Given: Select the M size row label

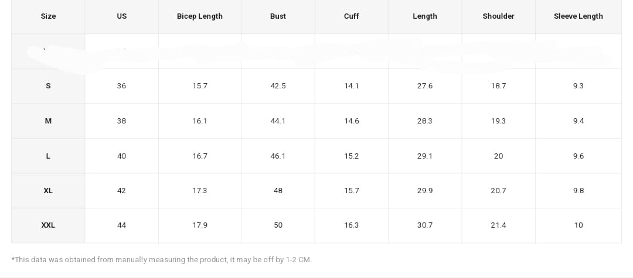Looking at the screenshot, I should coord(48,121).
